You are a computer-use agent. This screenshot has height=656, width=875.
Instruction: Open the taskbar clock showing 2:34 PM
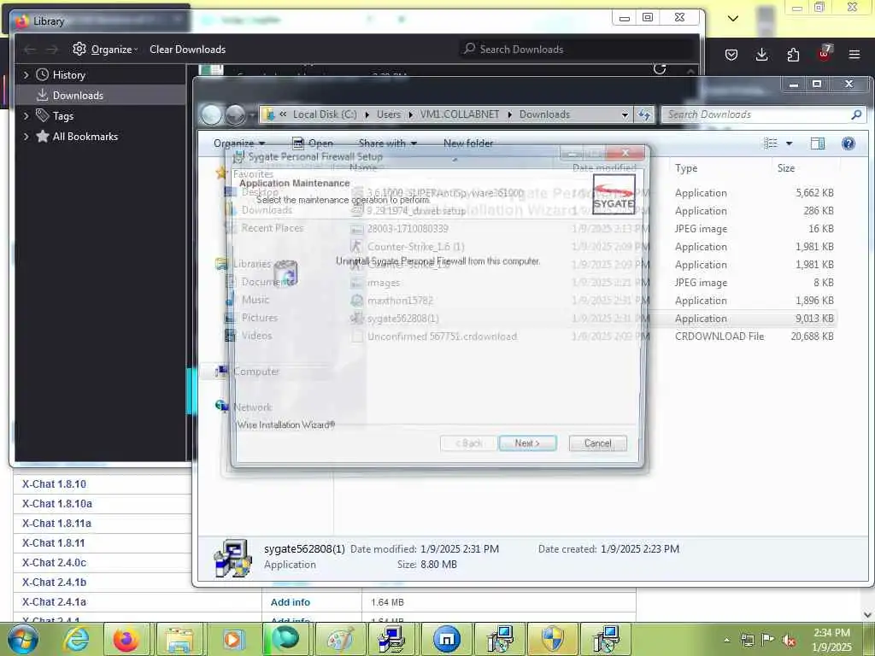(x=831, y=640)
